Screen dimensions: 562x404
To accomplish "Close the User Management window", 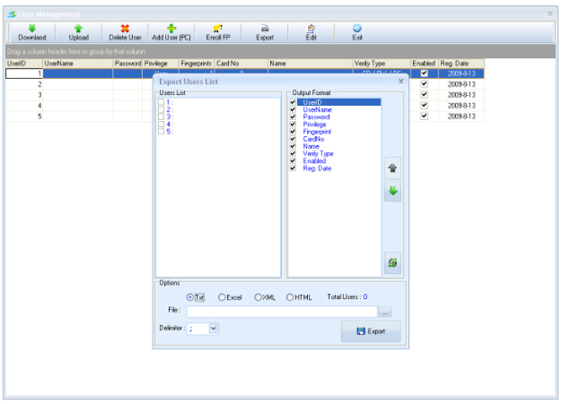I will click(x=550, y=13).
